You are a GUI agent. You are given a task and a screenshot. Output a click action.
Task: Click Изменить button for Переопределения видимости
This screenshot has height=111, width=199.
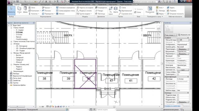183,49
